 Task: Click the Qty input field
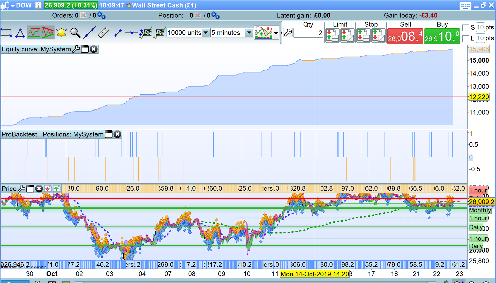click(x=308, y=33)
